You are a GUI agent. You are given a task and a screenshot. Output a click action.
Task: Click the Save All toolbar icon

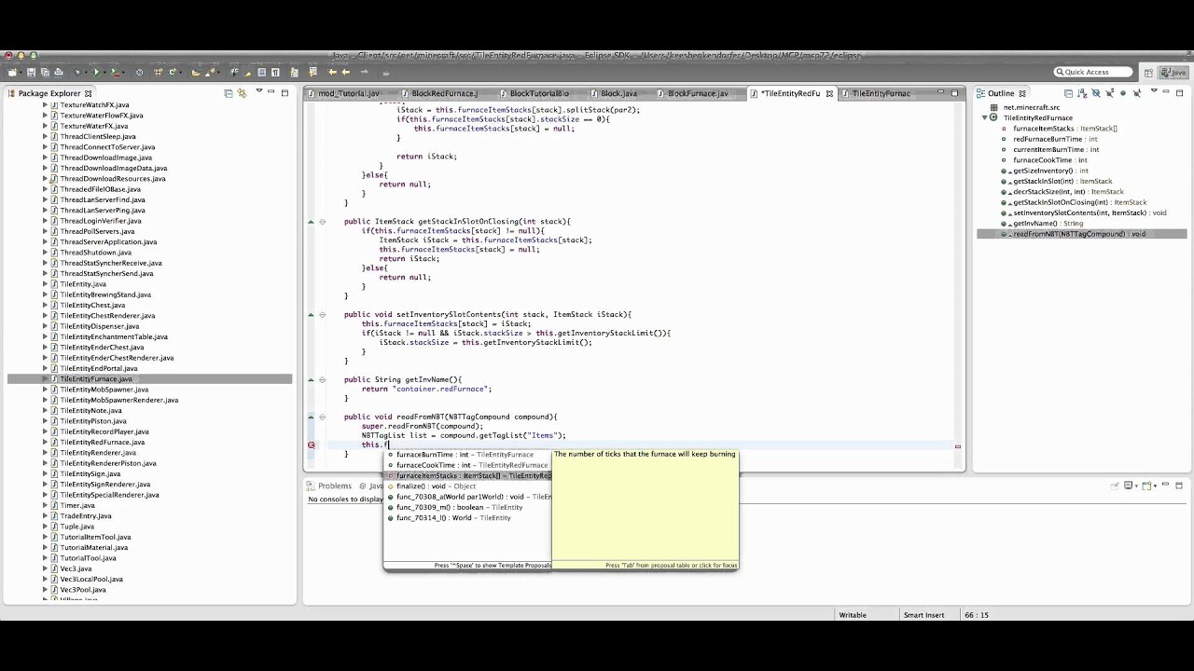click(45, 73)
